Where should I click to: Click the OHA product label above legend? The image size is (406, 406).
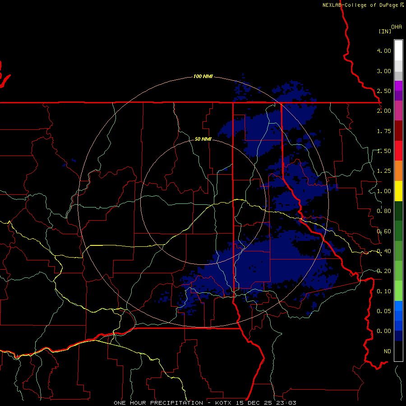tap(397, 27)
